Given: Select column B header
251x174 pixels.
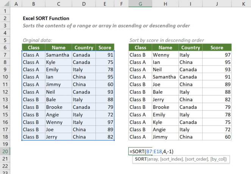Looking at the screenshot, I should 33,4.
